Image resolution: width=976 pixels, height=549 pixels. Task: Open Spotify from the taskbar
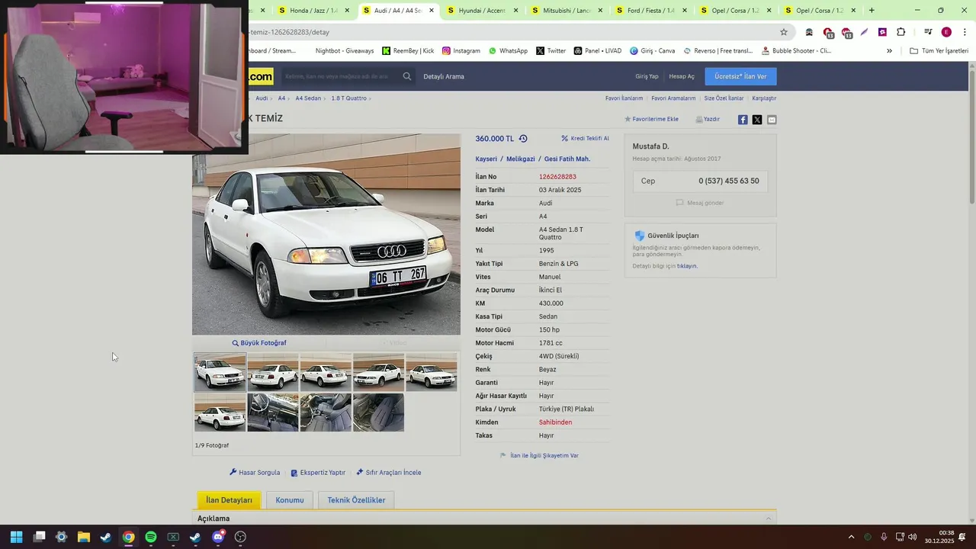[151, 537]
